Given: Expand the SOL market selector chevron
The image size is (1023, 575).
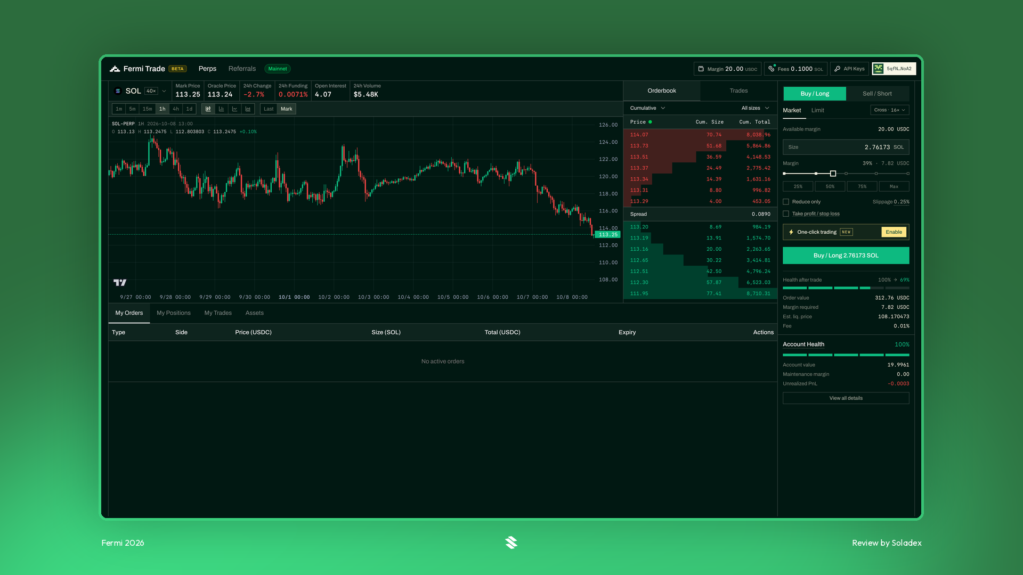Looking at the screenshot, I should 164,91.
